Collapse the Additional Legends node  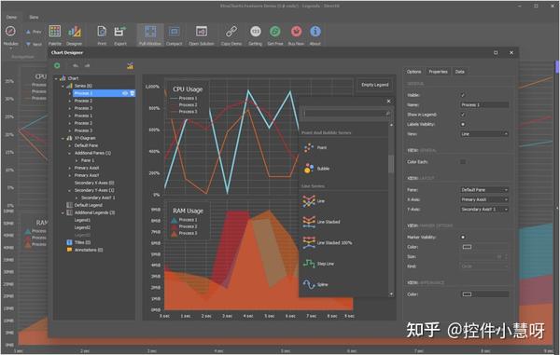[x=63, y=212]
